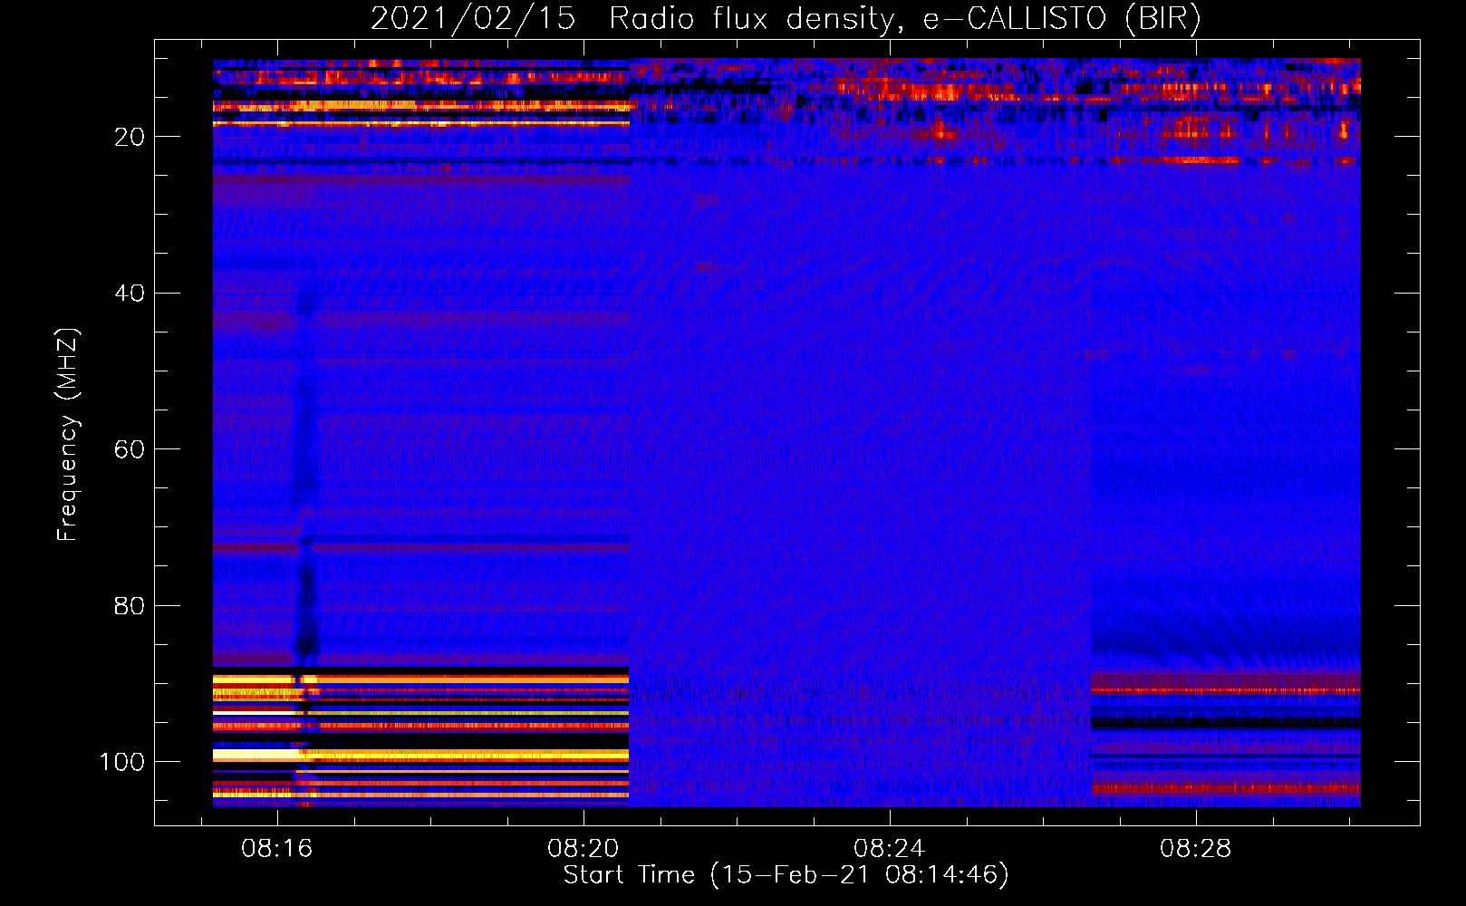
Task: Click the '60' frequency tick label
Action: point(130,449)
